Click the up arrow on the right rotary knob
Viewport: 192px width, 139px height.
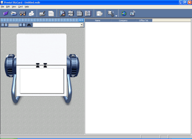tap(73, 55)
